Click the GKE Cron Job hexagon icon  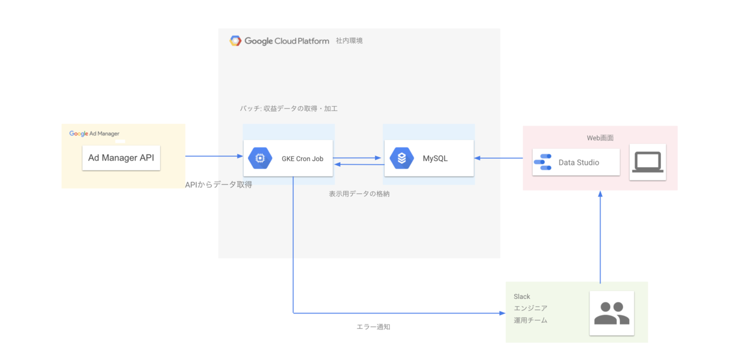(260, 157)
